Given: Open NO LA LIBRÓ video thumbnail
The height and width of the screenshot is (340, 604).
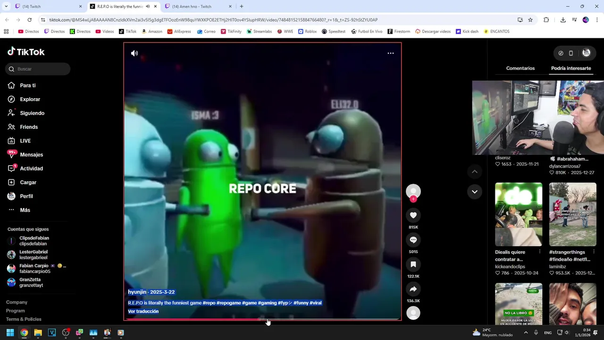Looking at the screenshot, I should pyautogui.click(x=519, y=304).
